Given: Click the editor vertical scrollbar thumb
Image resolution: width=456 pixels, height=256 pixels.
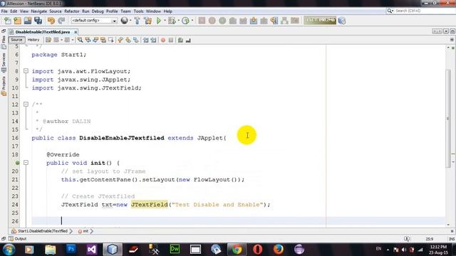Looking at the screenshot, I should [448, 118].
